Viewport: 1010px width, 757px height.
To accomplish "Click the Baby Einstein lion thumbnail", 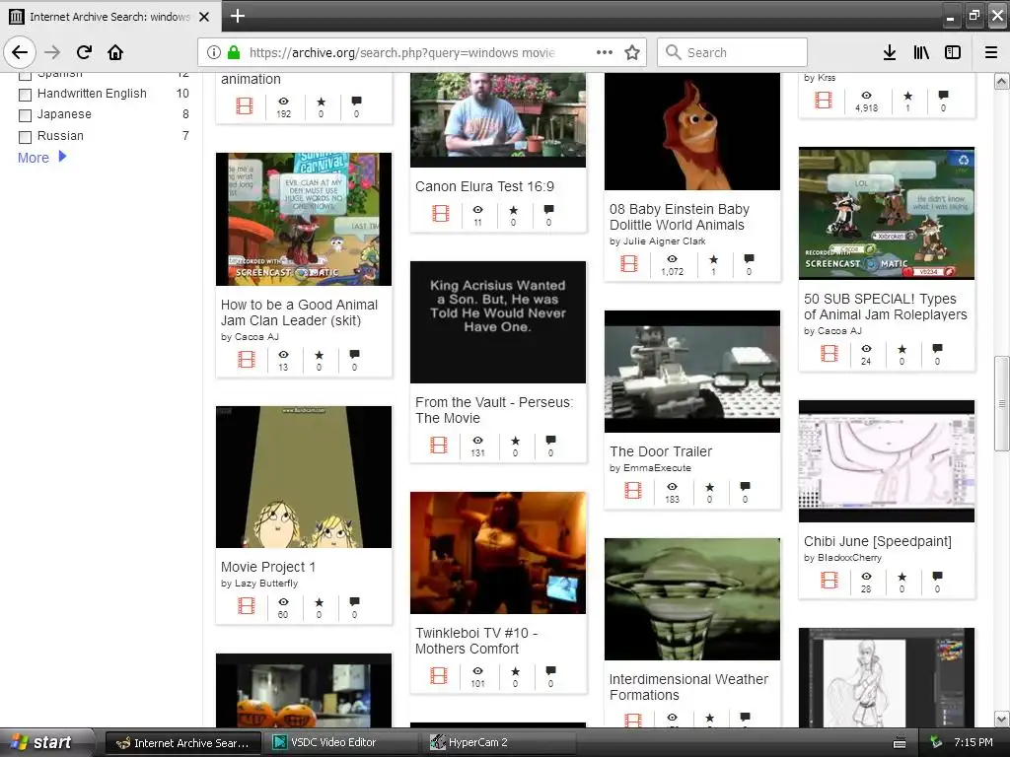I will (692, 131).
